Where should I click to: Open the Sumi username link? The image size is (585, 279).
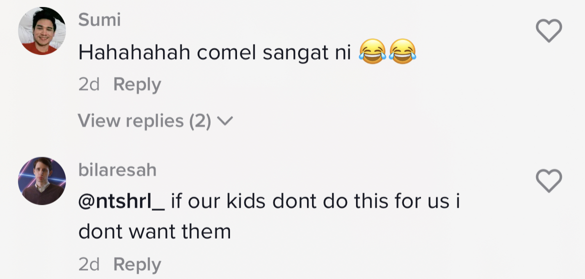(99, 20)
